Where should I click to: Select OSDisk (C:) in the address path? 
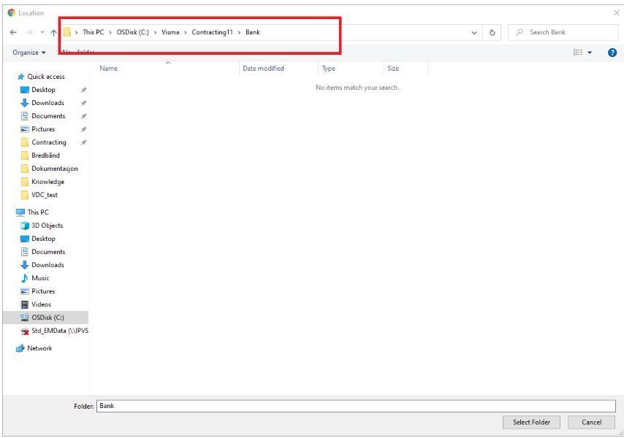pyautogui.click(x=132, y=32)
